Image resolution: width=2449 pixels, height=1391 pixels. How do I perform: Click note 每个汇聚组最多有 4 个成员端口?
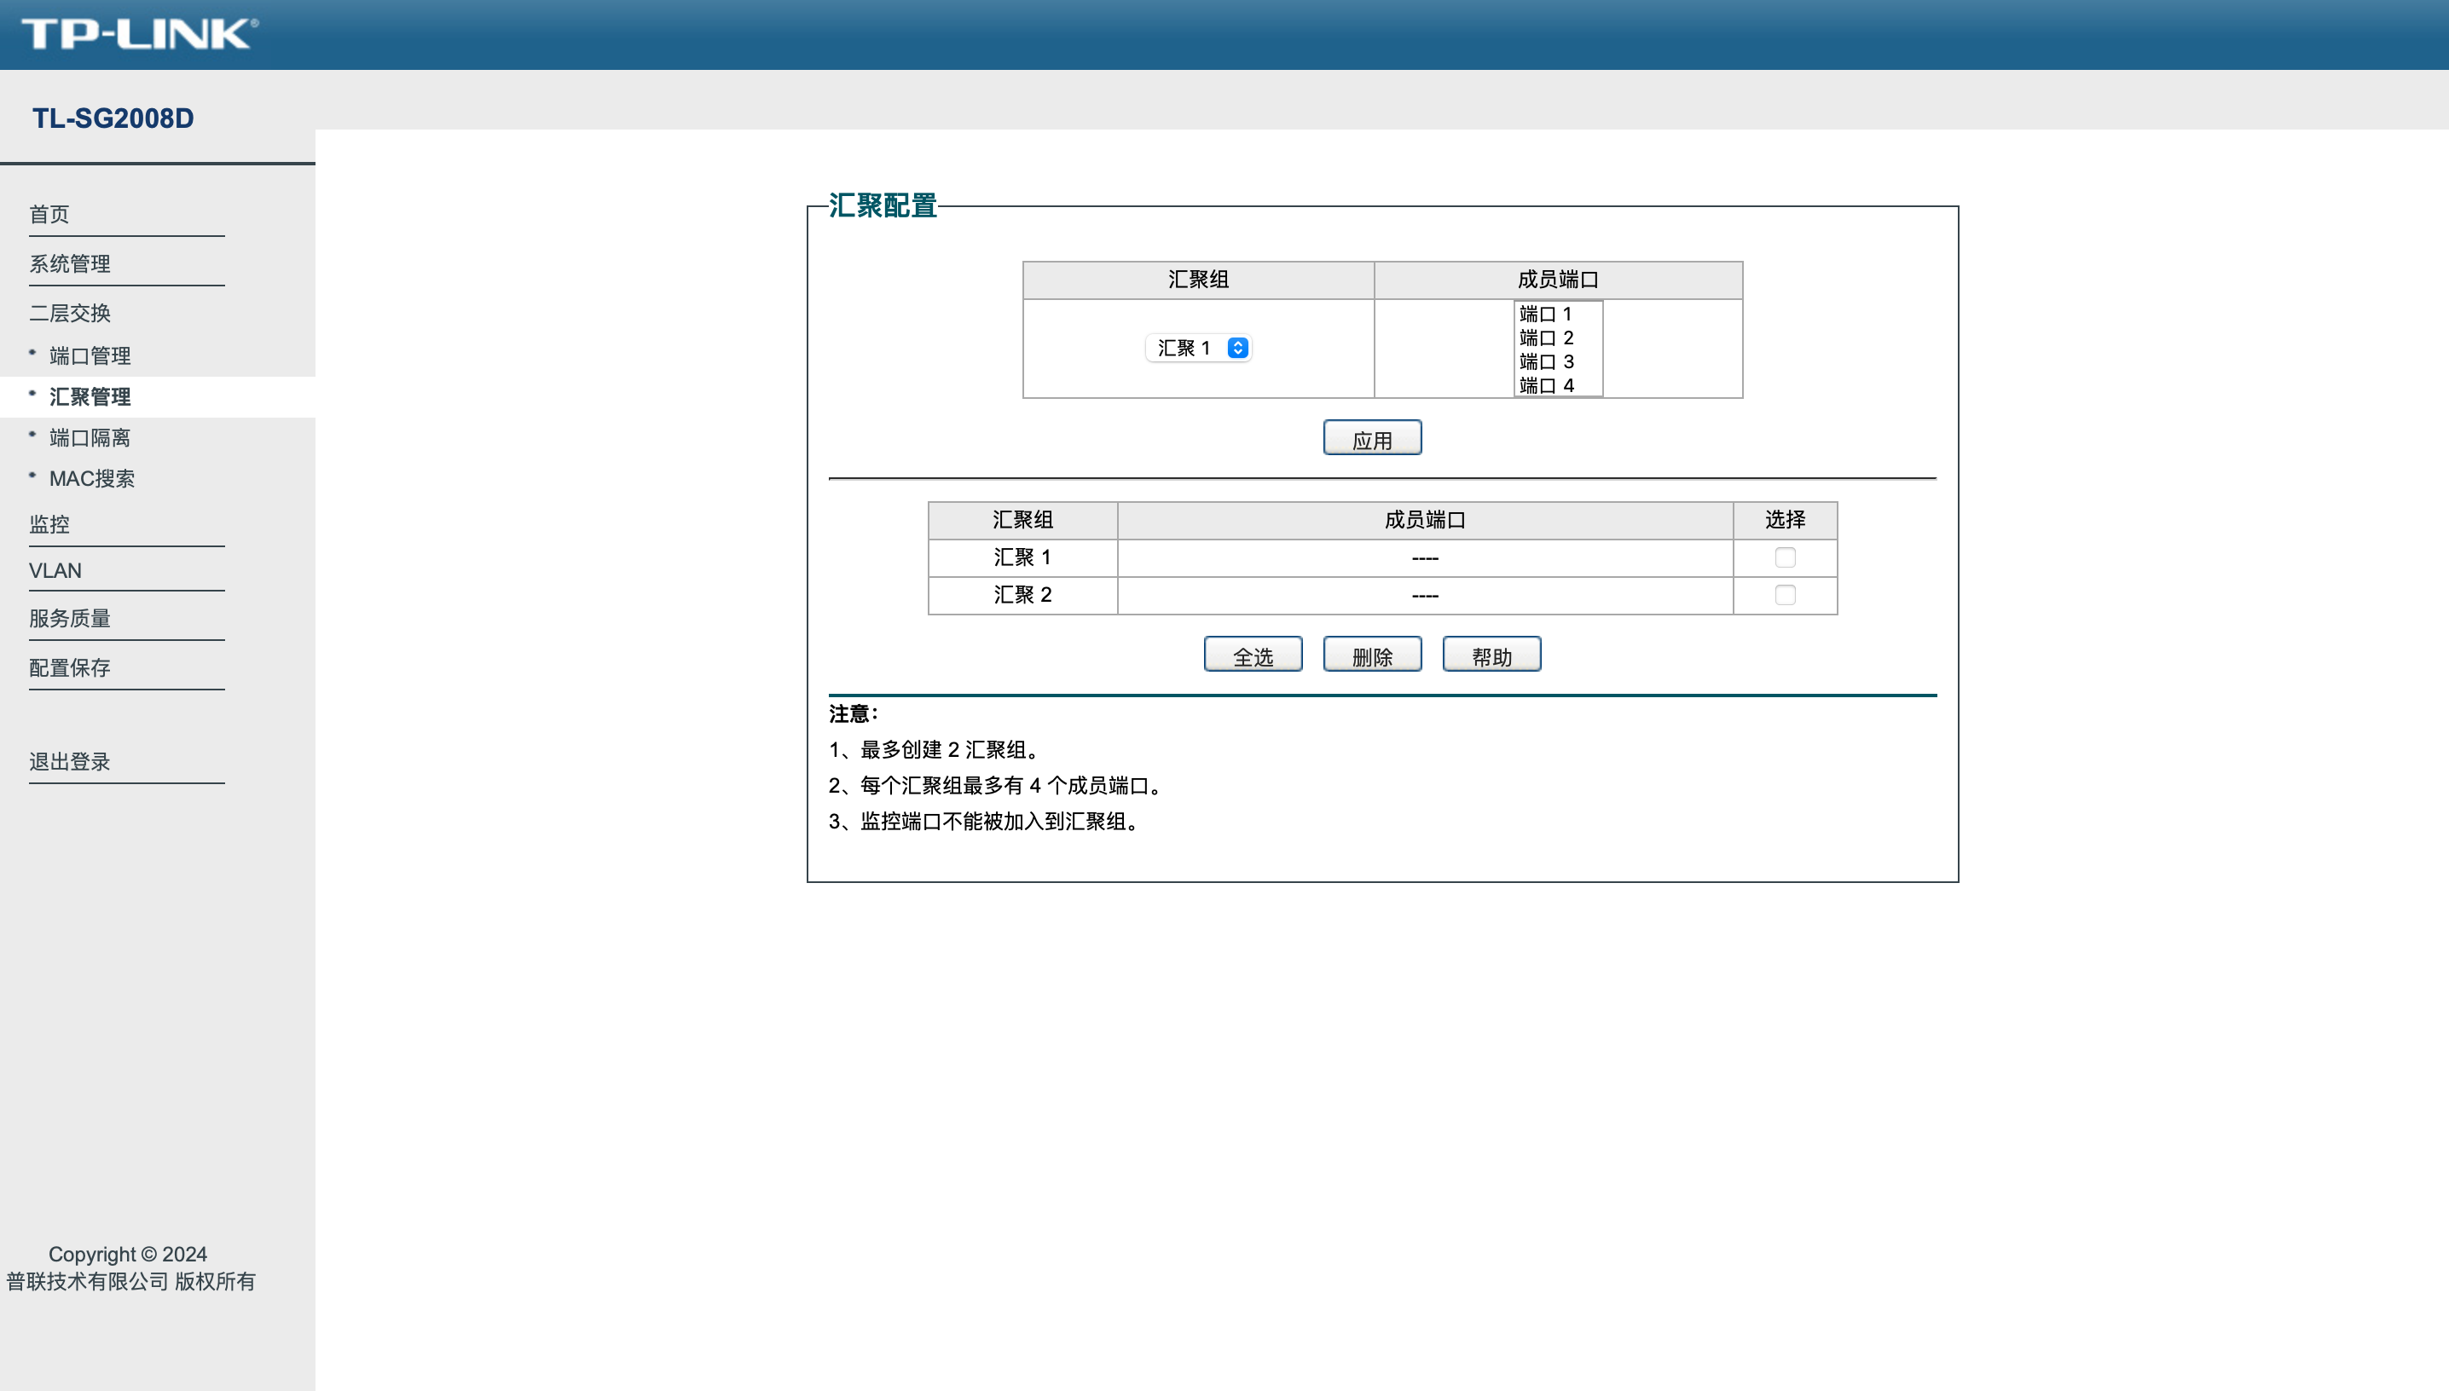click(998, 785)
